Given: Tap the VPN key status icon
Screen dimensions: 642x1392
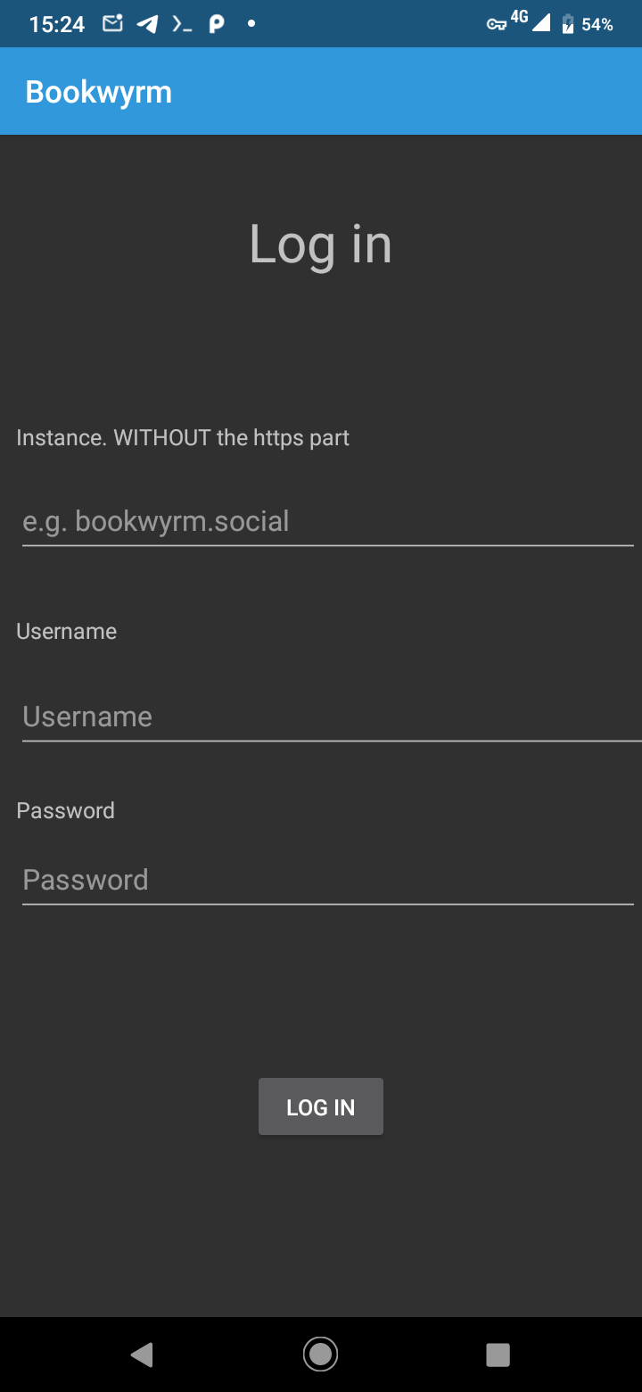Looking at the screenshot, I should coord(497,25).
